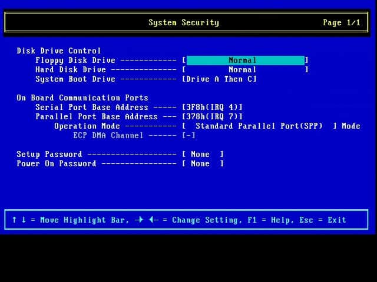Click the Esc = Exit hint
The height and width of the screenshot is (282, 377).
click(323, 220)
